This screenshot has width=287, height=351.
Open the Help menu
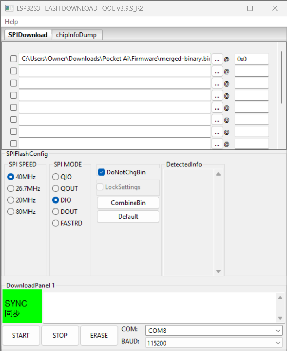tap(11, 21)
